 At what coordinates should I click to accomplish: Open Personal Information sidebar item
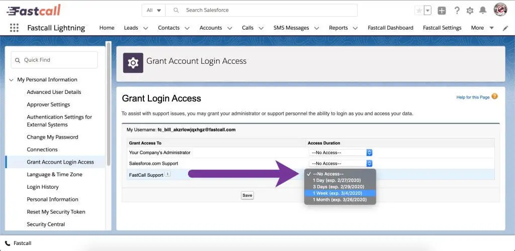click(52, 199)
